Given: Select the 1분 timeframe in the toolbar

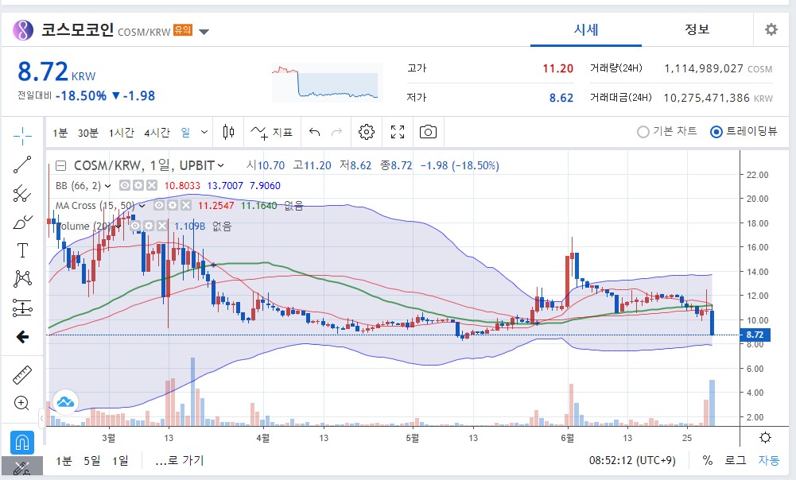Looking at the screenshot, I should tap(60, 133).
